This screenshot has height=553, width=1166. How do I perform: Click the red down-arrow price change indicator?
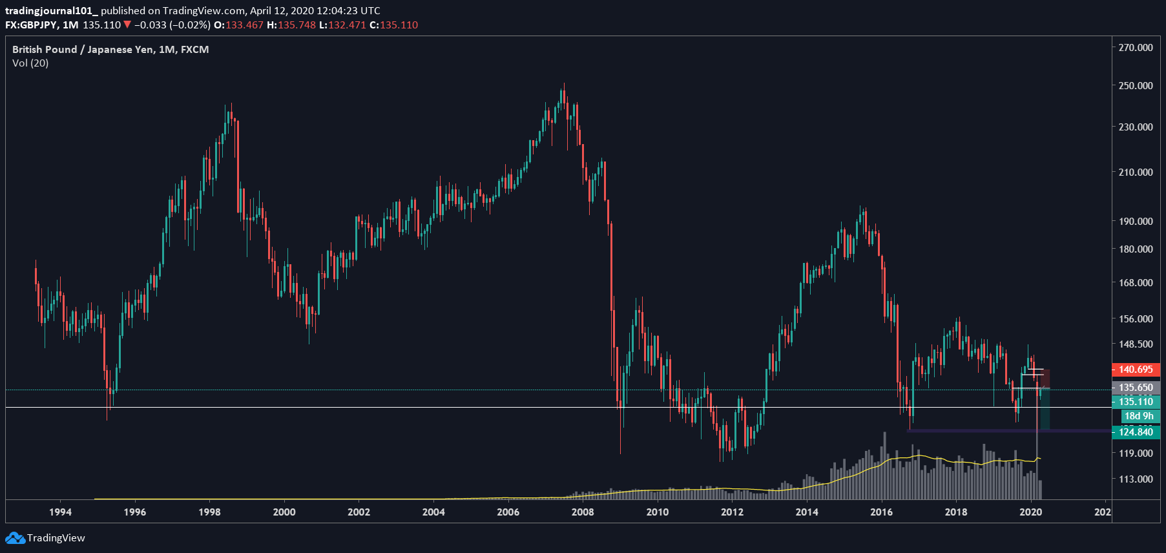point(127,25)
